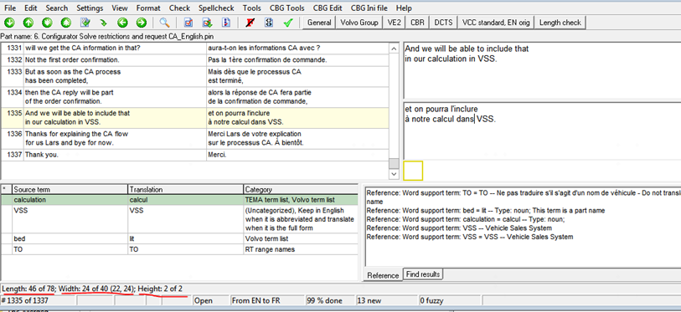The height and width of the screenshot is (312, 681).
Task: Click in the French translation edit box
Action: [542, 131]
